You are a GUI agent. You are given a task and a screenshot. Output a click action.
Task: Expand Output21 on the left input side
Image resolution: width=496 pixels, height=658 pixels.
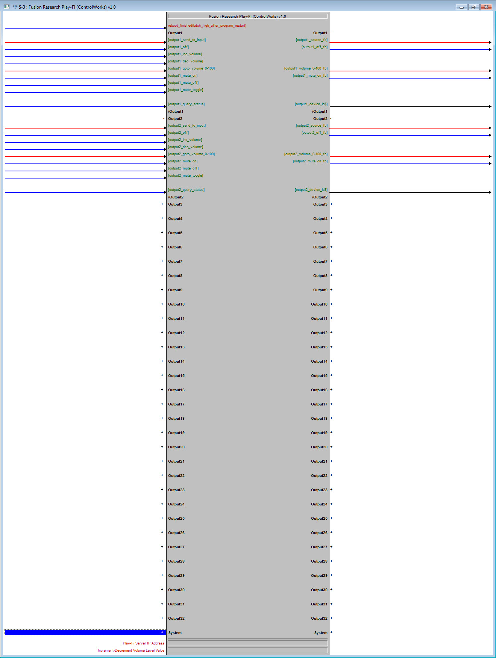162,461
